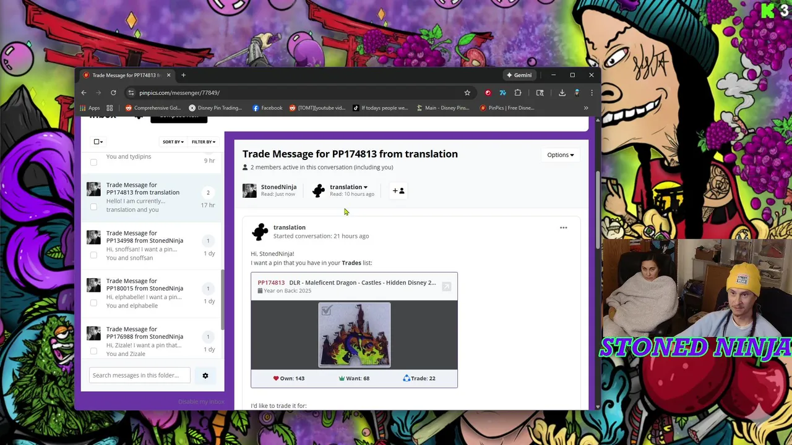The image size is (792, 445).
Task: Click the red extension icon in toolbar
Action: [x=488, y=93]
